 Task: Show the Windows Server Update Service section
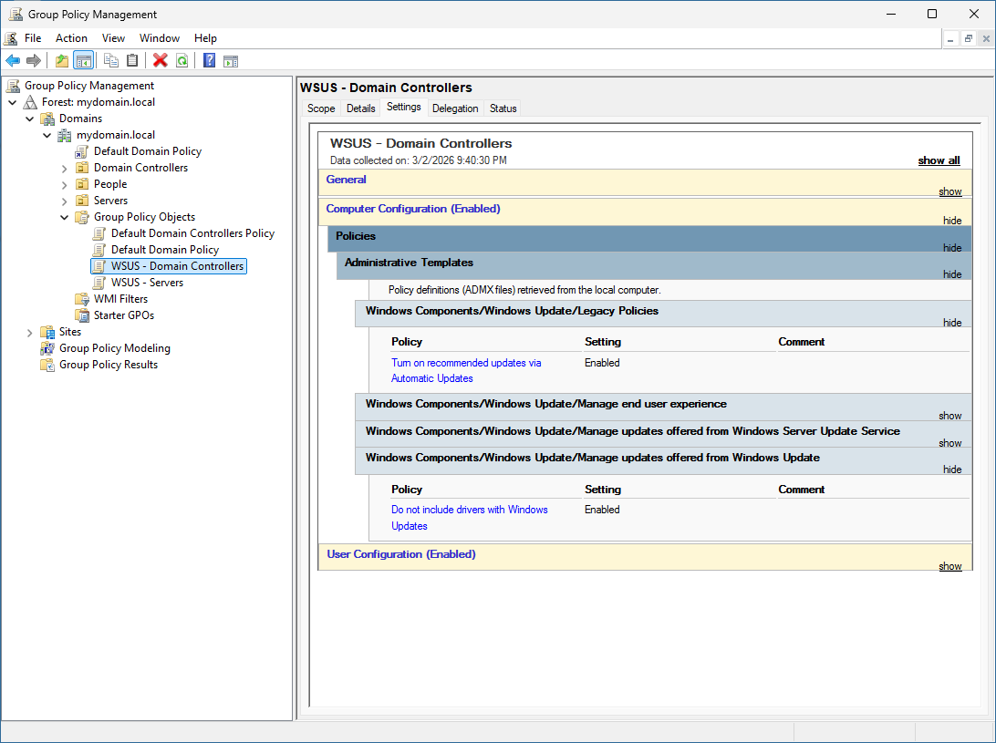[x=950, y=443]
